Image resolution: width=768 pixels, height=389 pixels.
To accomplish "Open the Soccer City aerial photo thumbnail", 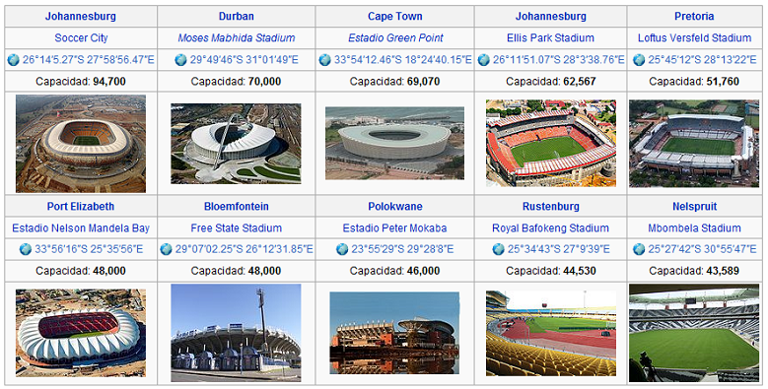I will pos(81,144).
